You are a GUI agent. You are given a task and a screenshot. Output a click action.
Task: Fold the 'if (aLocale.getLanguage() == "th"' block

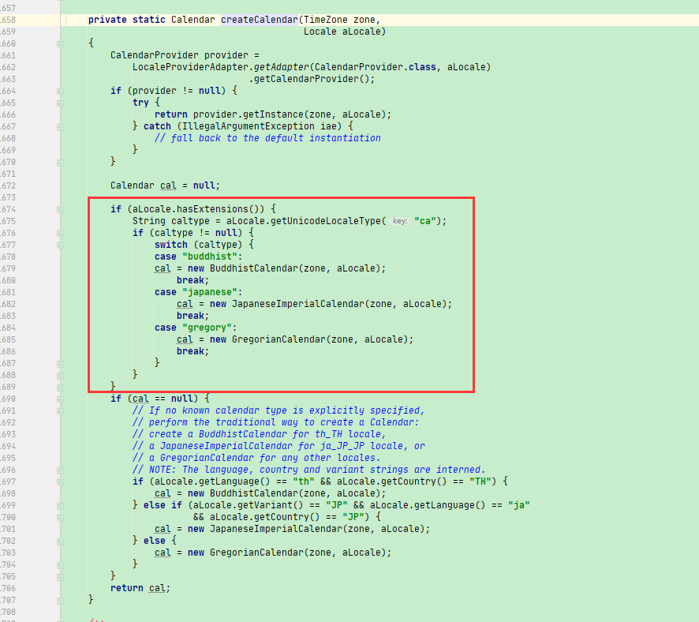coord(61,482)
